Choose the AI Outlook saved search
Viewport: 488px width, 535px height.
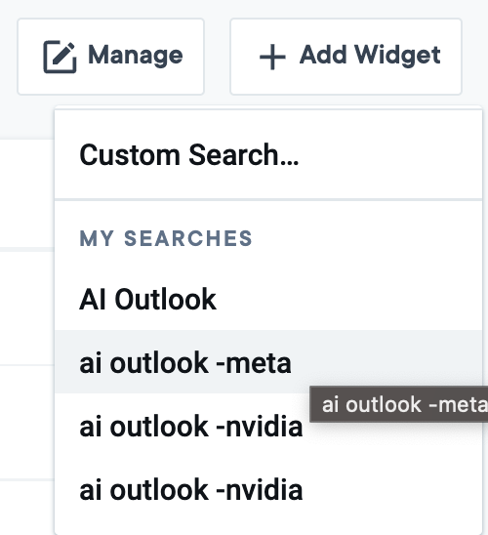268,299
